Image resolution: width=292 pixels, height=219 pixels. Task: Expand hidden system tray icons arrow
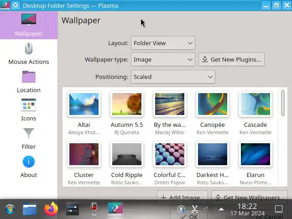[221, 209]
